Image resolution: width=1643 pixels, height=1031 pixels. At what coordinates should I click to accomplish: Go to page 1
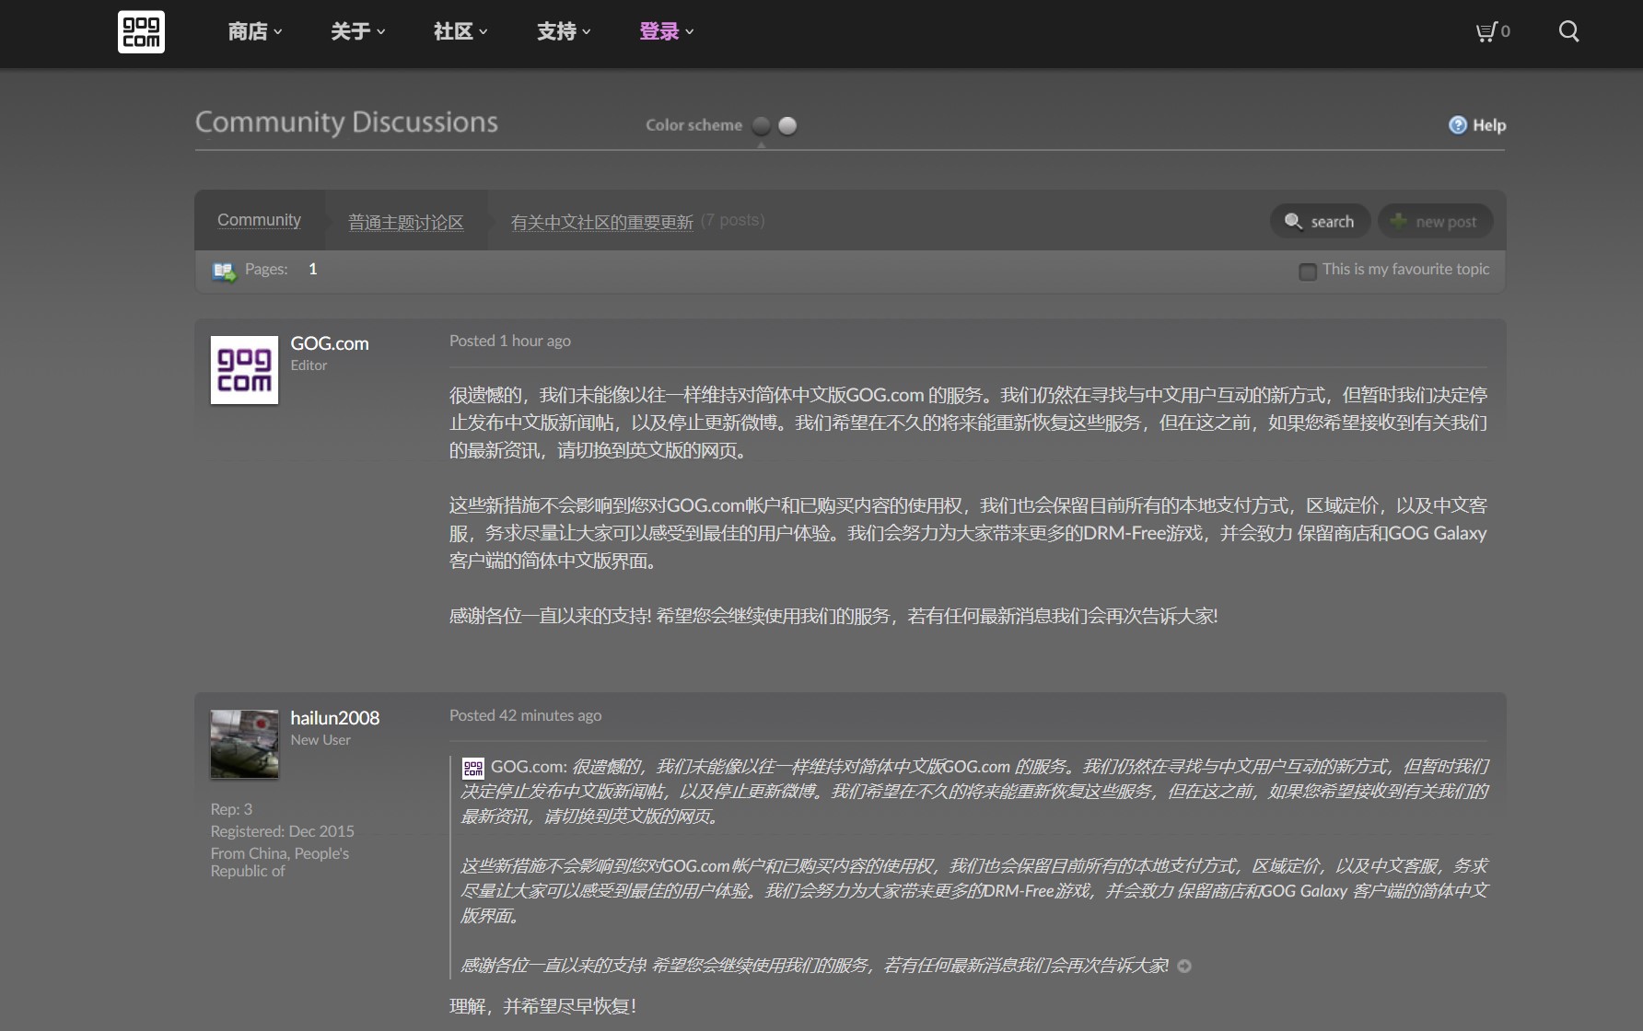[313, 269]
